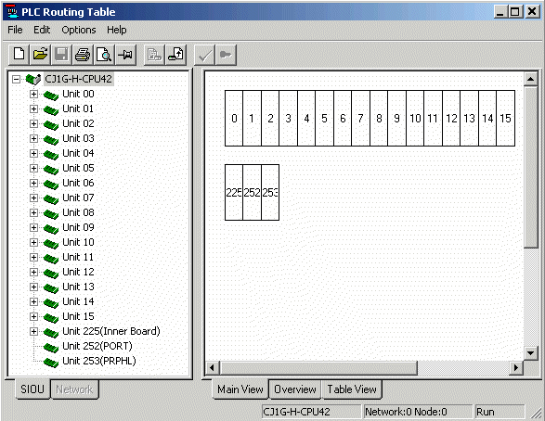
Task: Select Unit 06 in the tree
Action: (x=78, y=183)
